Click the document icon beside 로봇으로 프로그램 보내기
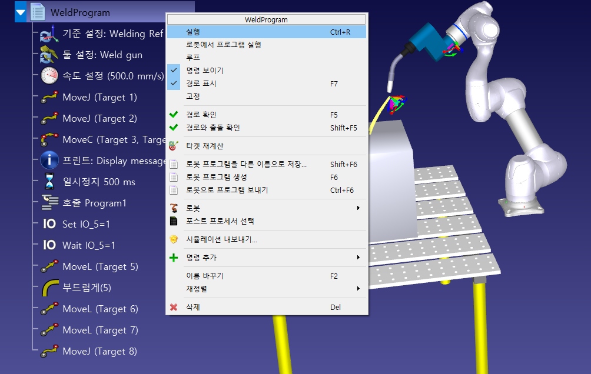This screenshot has height=374, width=591. [x=174, y=190]
